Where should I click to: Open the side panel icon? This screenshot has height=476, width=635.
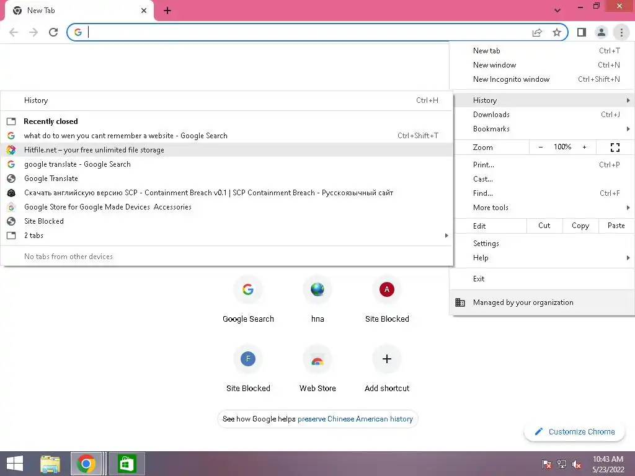click(x=582, y=32)
